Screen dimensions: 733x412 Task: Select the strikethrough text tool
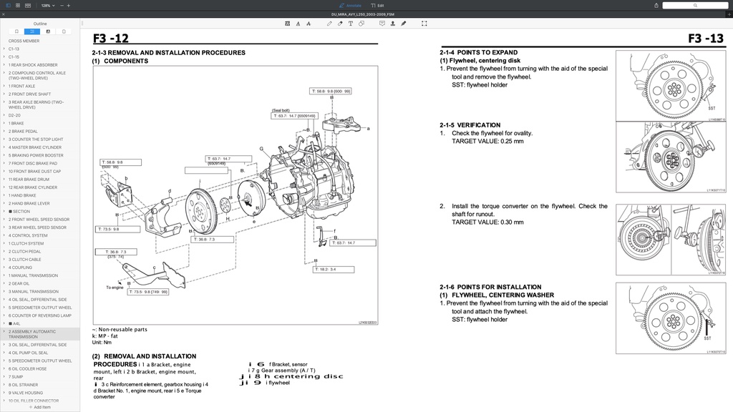[309, 23]
